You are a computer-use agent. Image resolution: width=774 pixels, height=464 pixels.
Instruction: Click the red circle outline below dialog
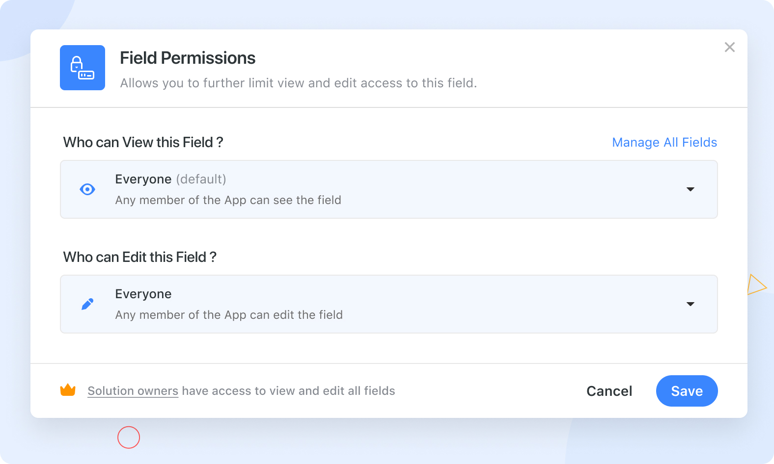[129, 437]
